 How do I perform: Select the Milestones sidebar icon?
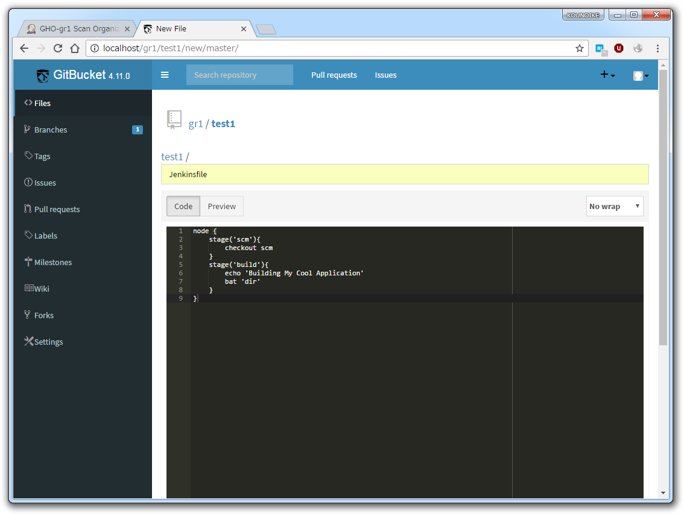(27, 262)
